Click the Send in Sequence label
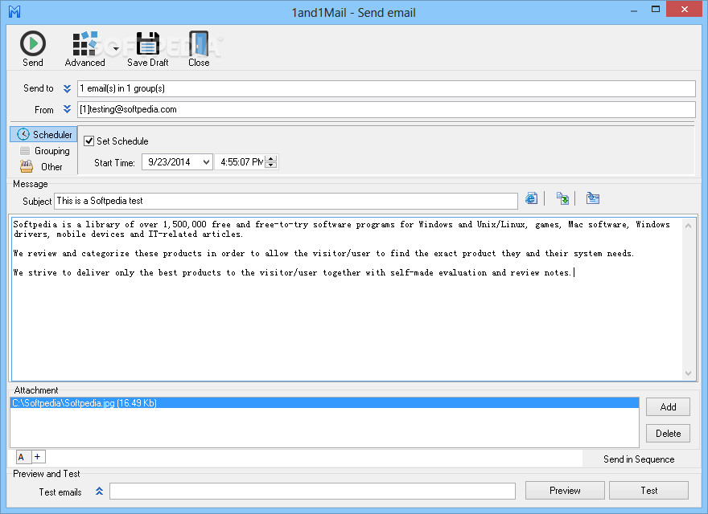 point(639,459)
